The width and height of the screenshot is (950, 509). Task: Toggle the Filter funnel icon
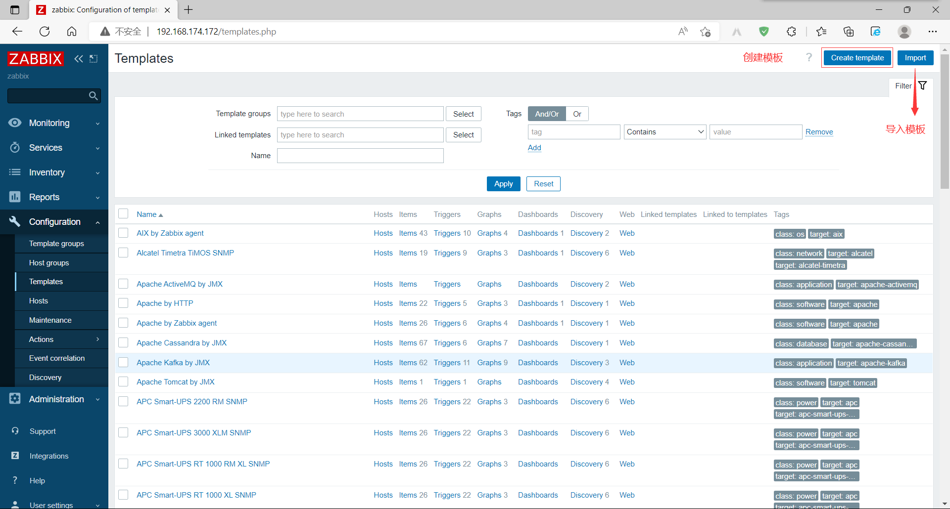923,85
